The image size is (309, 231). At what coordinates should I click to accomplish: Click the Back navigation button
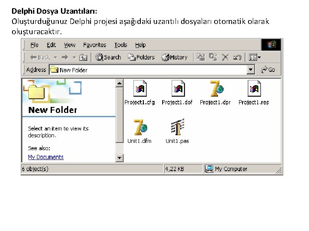pos(40,57)
